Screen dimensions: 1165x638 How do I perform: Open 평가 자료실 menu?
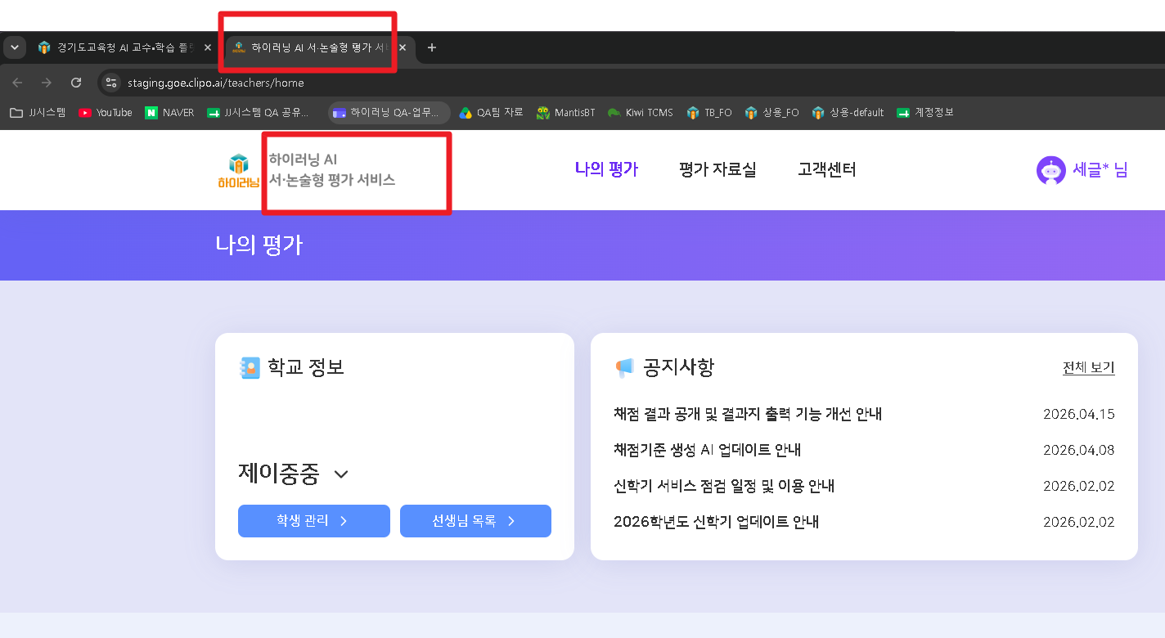coord(717,169)
